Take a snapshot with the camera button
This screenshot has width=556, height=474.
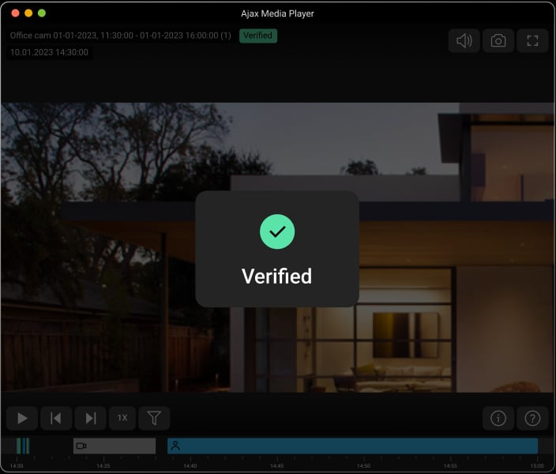(x=498, y=41)
